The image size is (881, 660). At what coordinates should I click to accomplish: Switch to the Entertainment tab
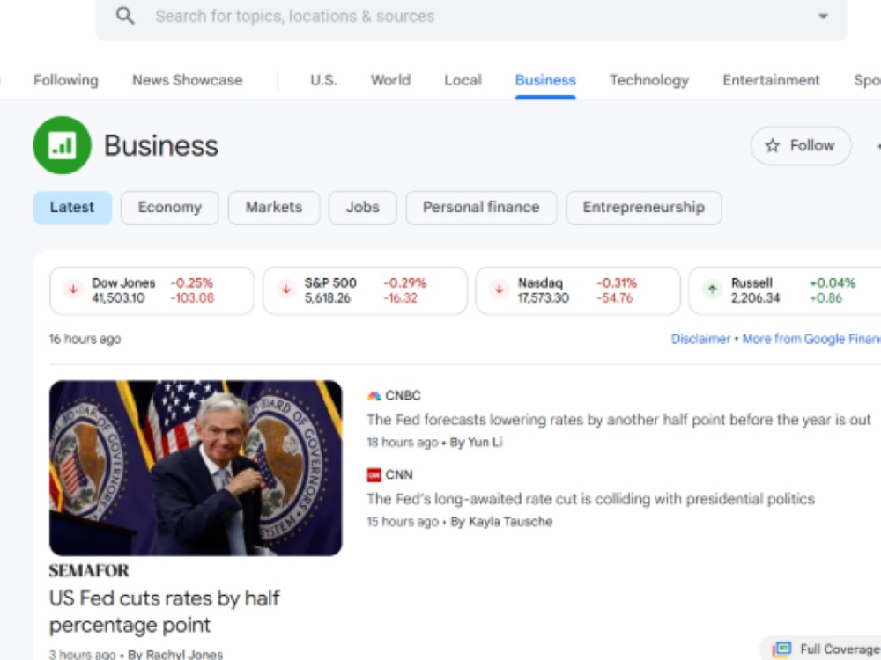771,80
